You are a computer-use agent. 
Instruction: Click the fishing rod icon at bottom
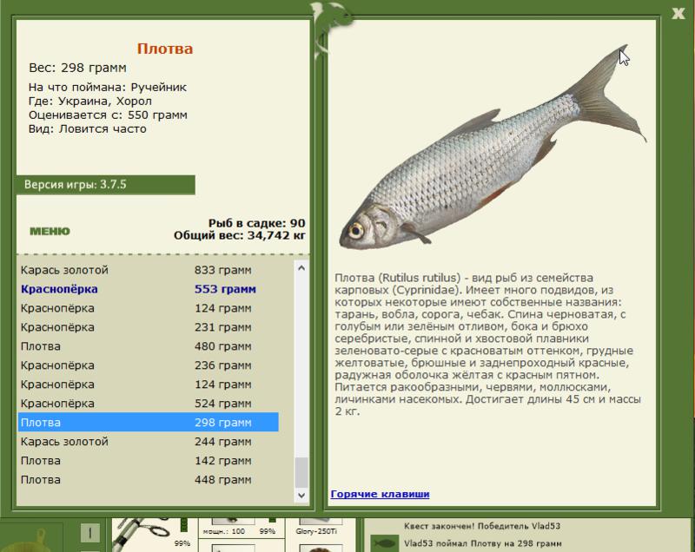pyautogui.click(x=142, y=535)
